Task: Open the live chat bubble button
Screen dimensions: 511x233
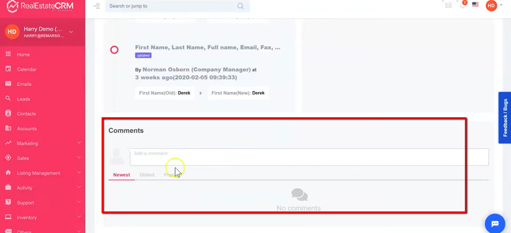Action: (x=495, y=223)
